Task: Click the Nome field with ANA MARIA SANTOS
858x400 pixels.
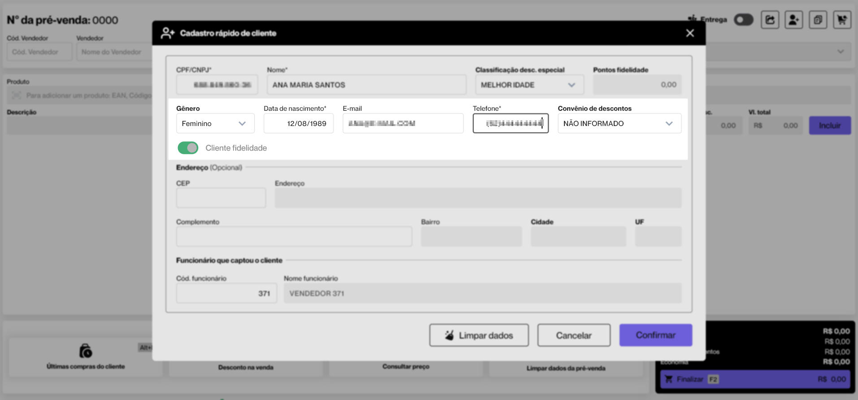Action: (x=366, y=85)
